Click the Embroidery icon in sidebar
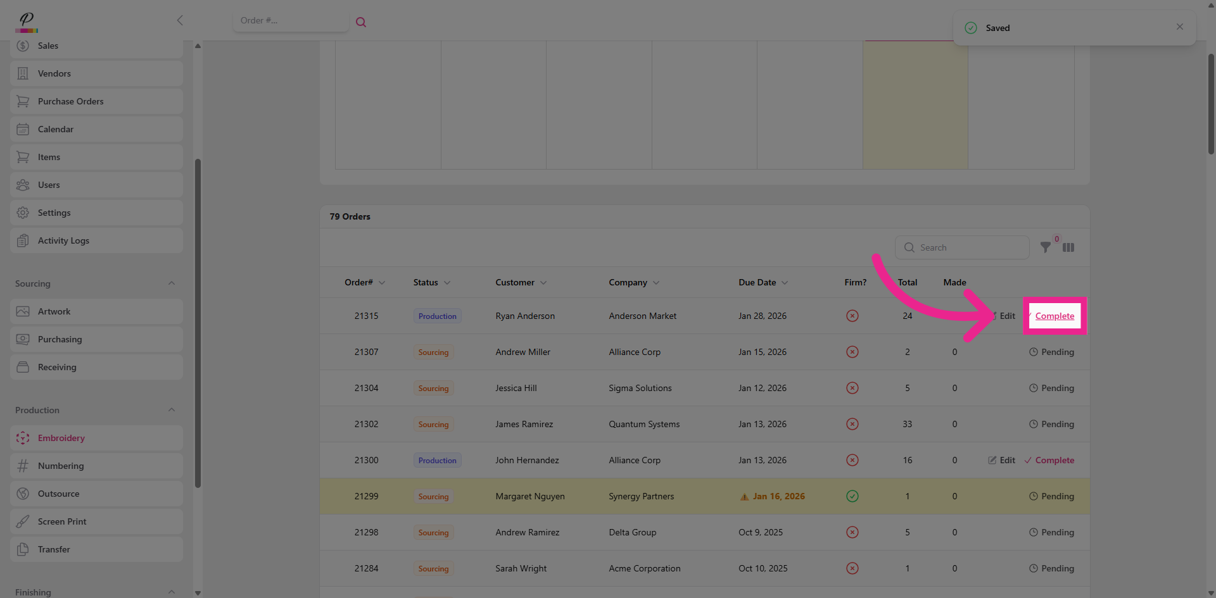1216x598 pixels. click(x=23, y=438)
